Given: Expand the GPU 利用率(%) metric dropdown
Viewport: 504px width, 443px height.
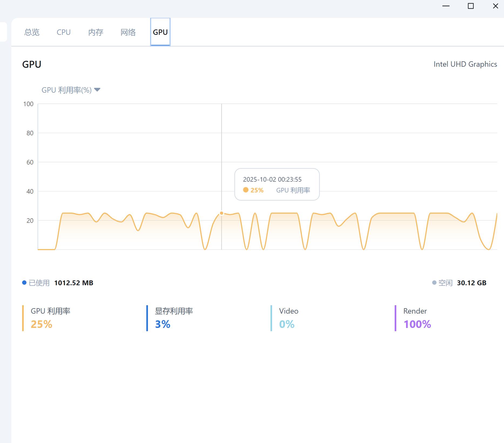Looking at the screenshot, I should click(x=71, y=90).
